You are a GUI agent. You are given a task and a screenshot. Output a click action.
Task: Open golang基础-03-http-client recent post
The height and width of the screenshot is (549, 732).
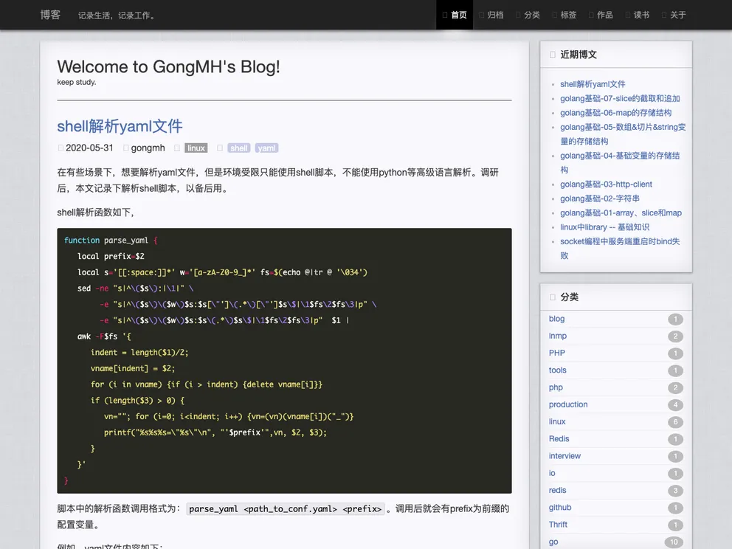click(x=606, y=184)
